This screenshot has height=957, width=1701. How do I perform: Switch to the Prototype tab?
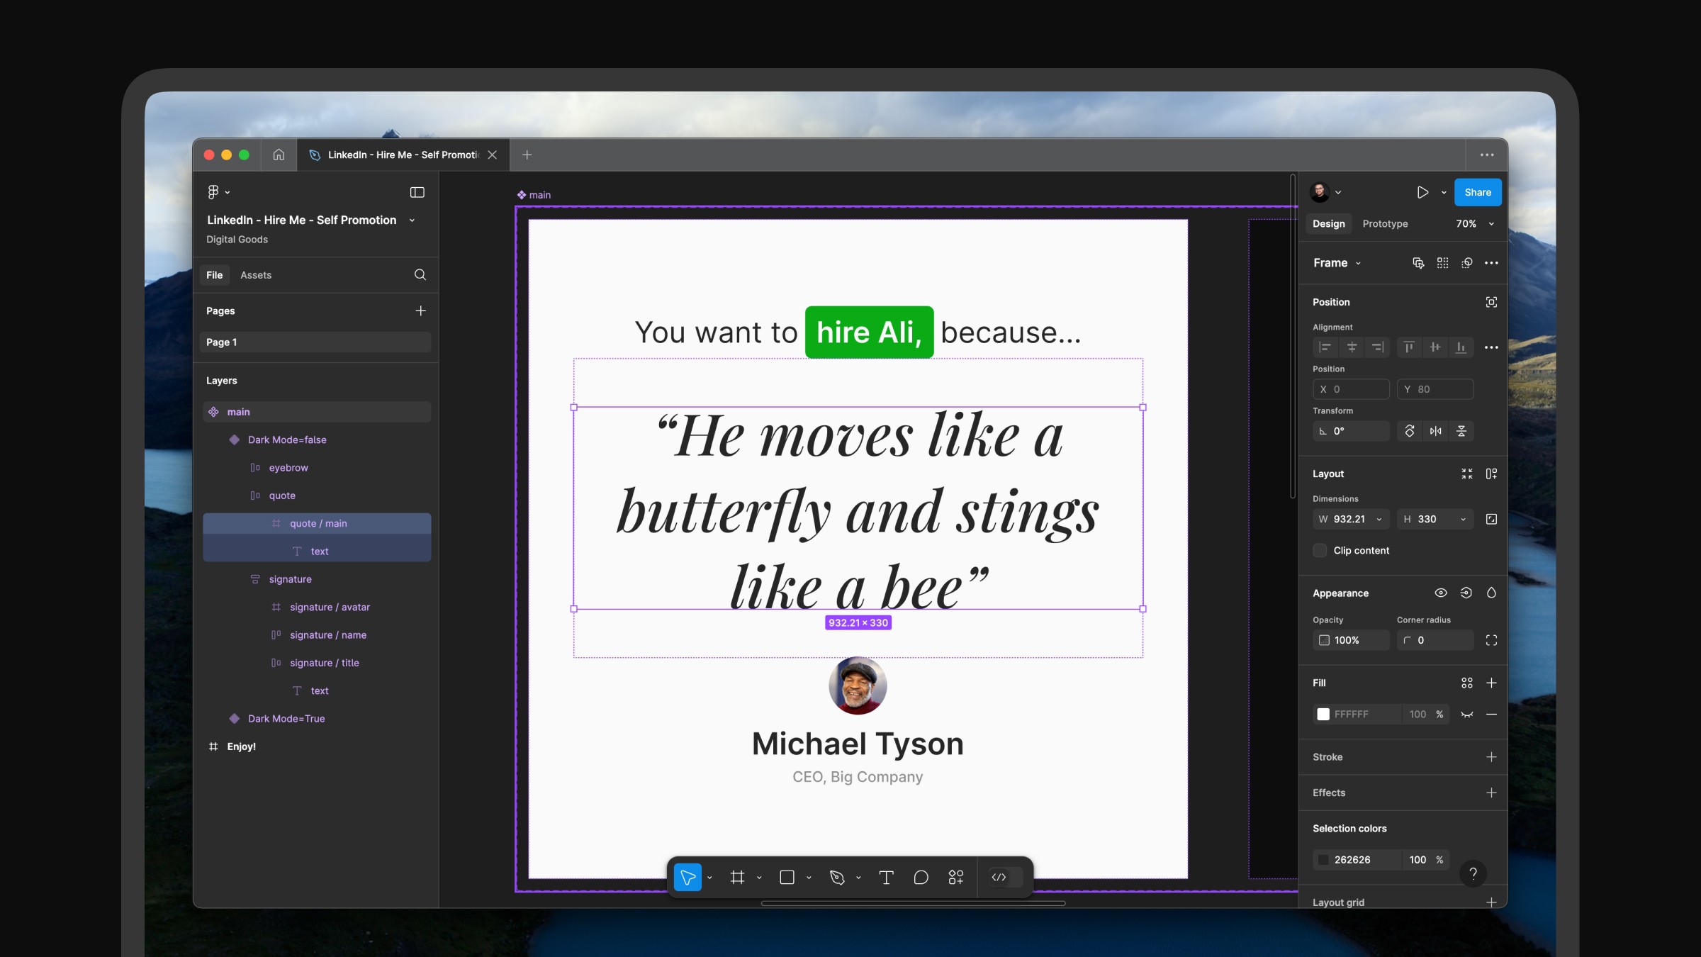point(1385,224)
